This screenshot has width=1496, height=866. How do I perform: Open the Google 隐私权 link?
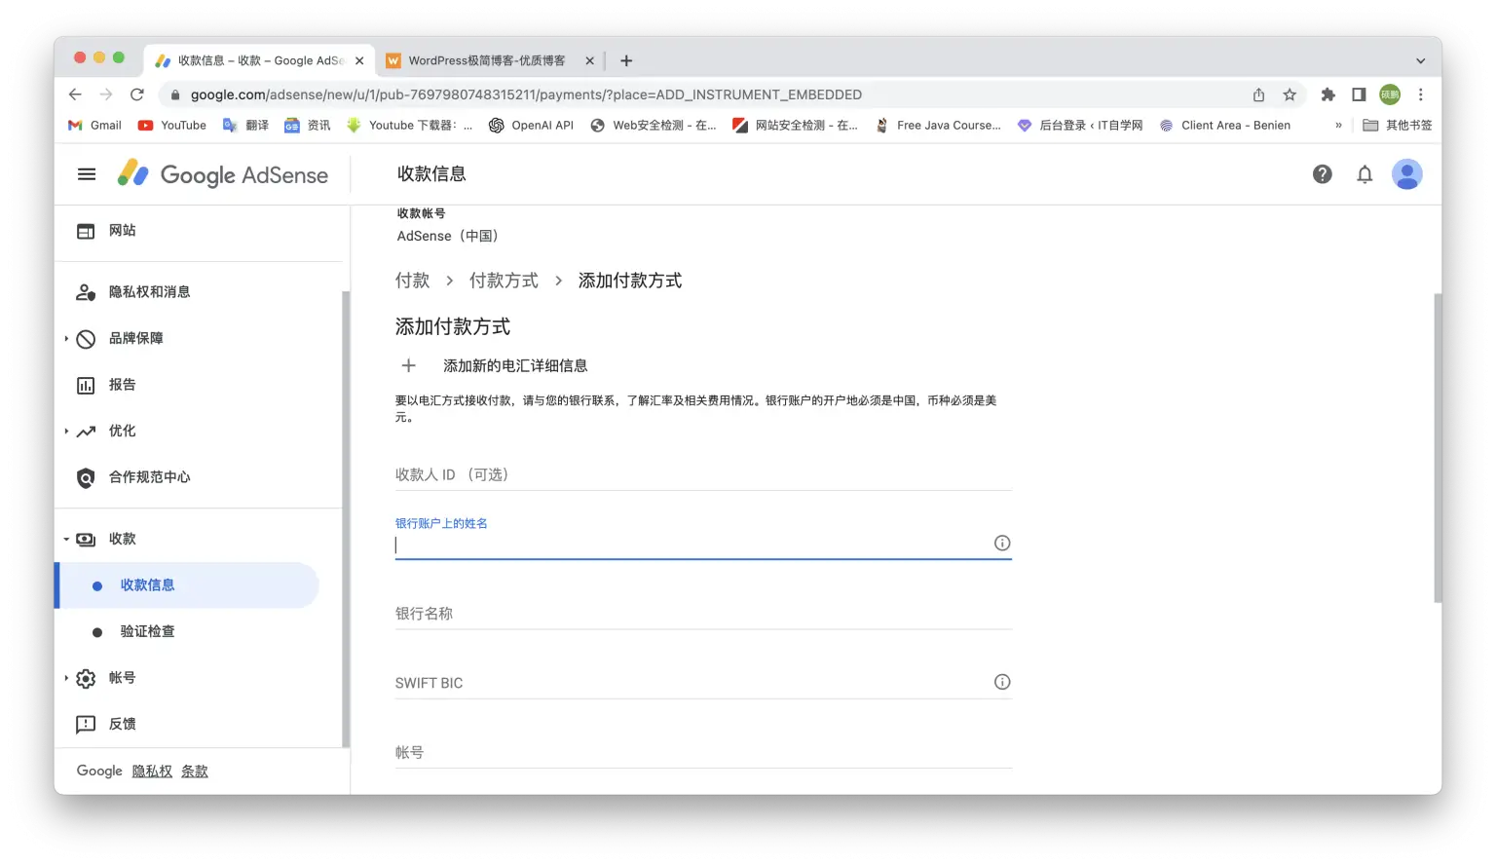coord(152,771)
